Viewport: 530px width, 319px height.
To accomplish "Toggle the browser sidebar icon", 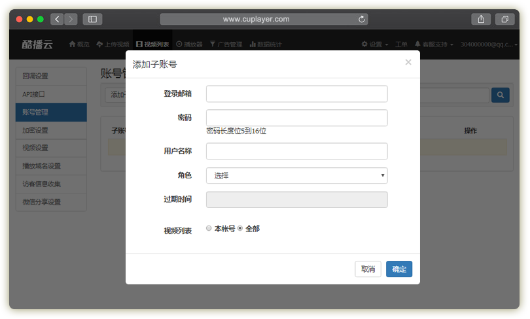I will coord(92,19).
